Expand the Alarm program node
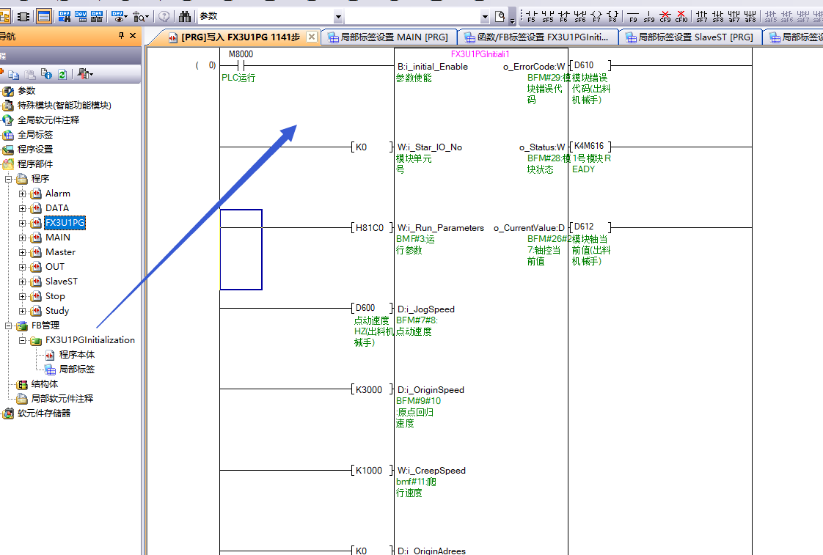823x555 pixels. point(23,194)
